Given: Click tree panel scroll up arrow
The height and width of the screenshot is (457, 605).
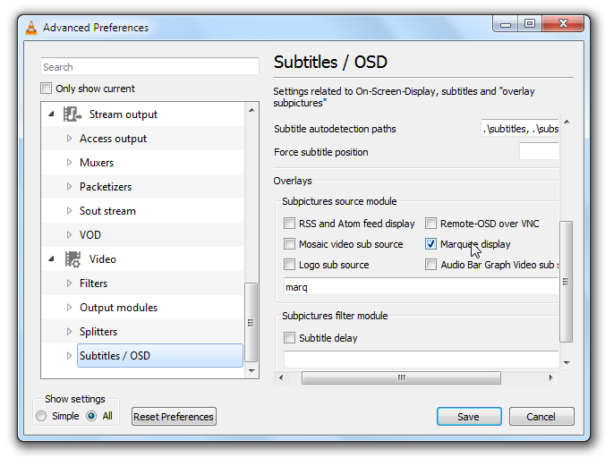Looking at the screenshot, I should click(x=251, y=110).
